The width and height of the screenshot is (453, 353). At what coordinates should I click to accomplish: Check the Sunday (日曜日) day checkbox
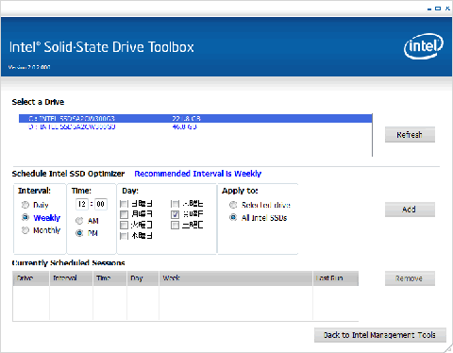tap(125, 204)
